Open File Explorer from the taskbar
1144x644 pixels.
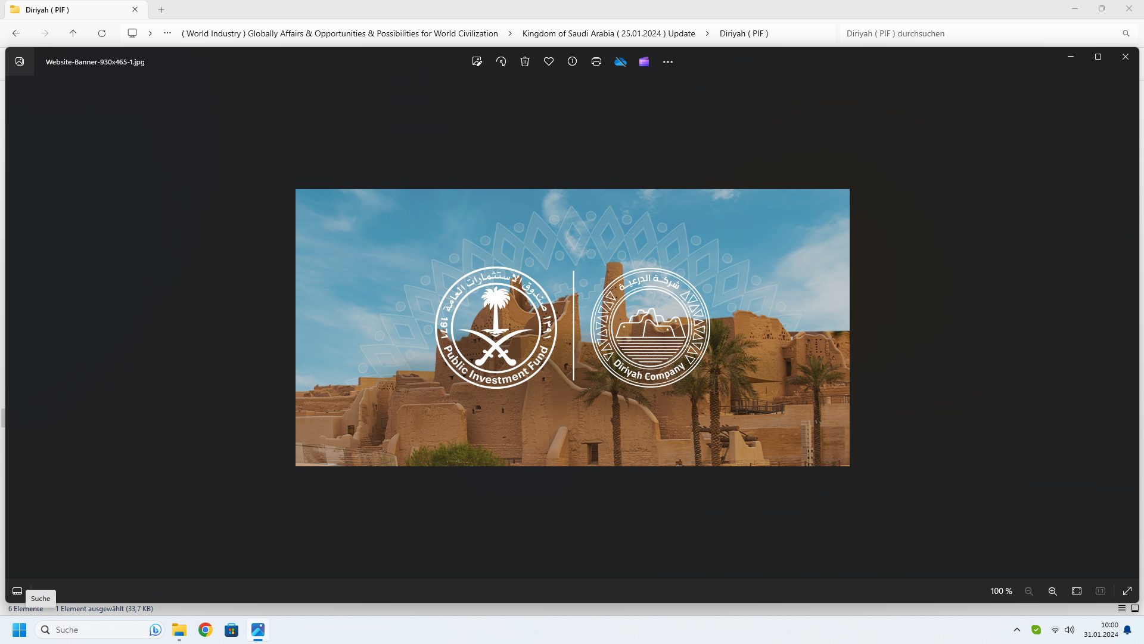tap(179, 630)
